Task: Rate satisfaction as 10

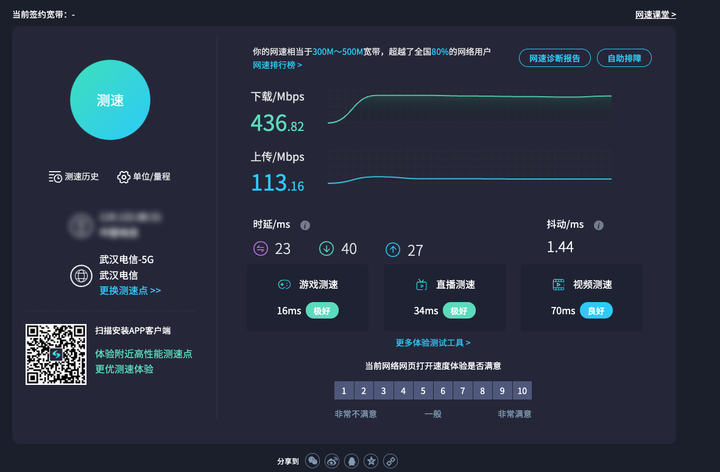Action: tap(522, 391)
